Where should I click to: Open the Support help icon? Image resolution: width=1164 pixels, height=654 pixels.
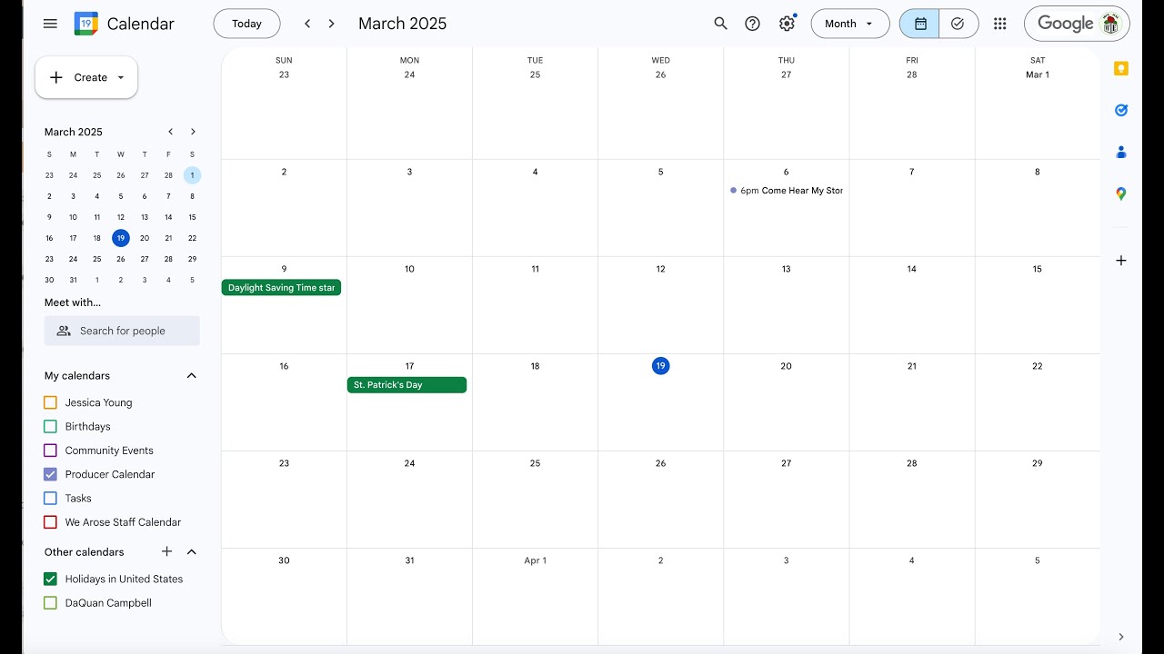[x=752, y=24]
